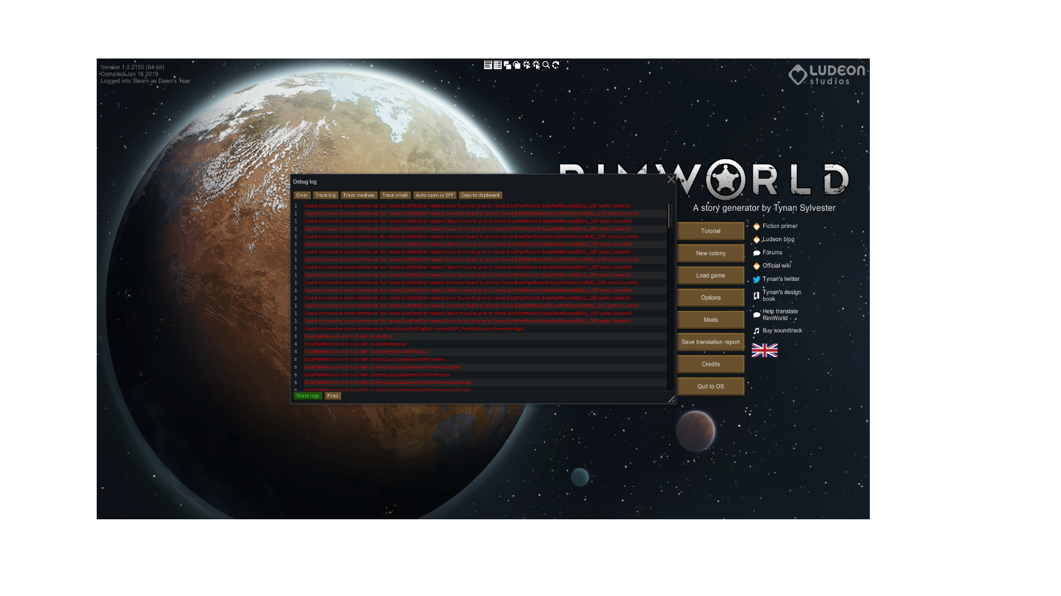The width and height of the screenshot is (1061, 596).
Task: Close the Debug log window with X
Action: [671, 179]
